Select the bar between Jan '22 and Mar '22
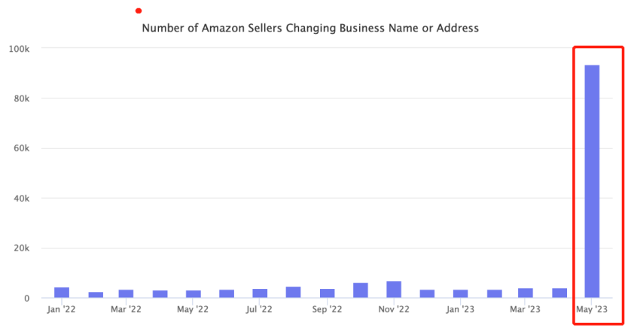625x334 pixels. tap(96, 295)
